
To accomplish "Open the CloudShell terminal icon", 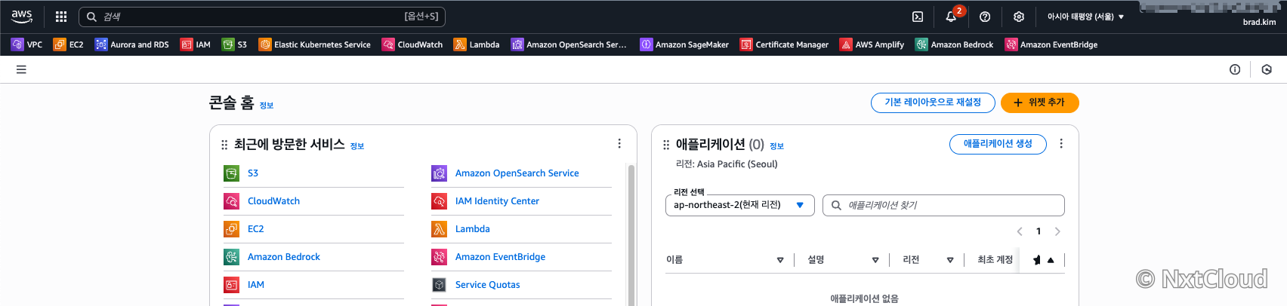I will [x=918, y=16].
